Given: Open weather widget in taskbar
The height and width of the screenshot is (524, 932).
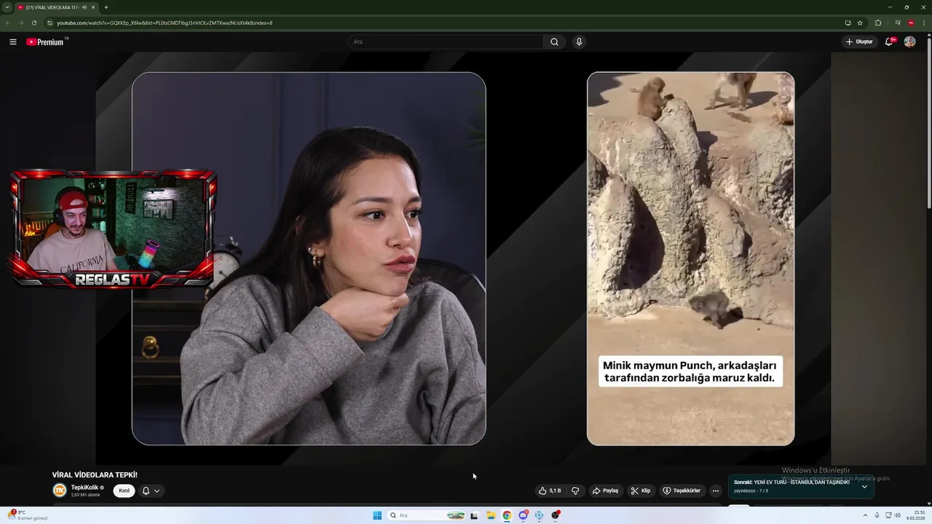Looking at the screenshot, I should [29, 515].
